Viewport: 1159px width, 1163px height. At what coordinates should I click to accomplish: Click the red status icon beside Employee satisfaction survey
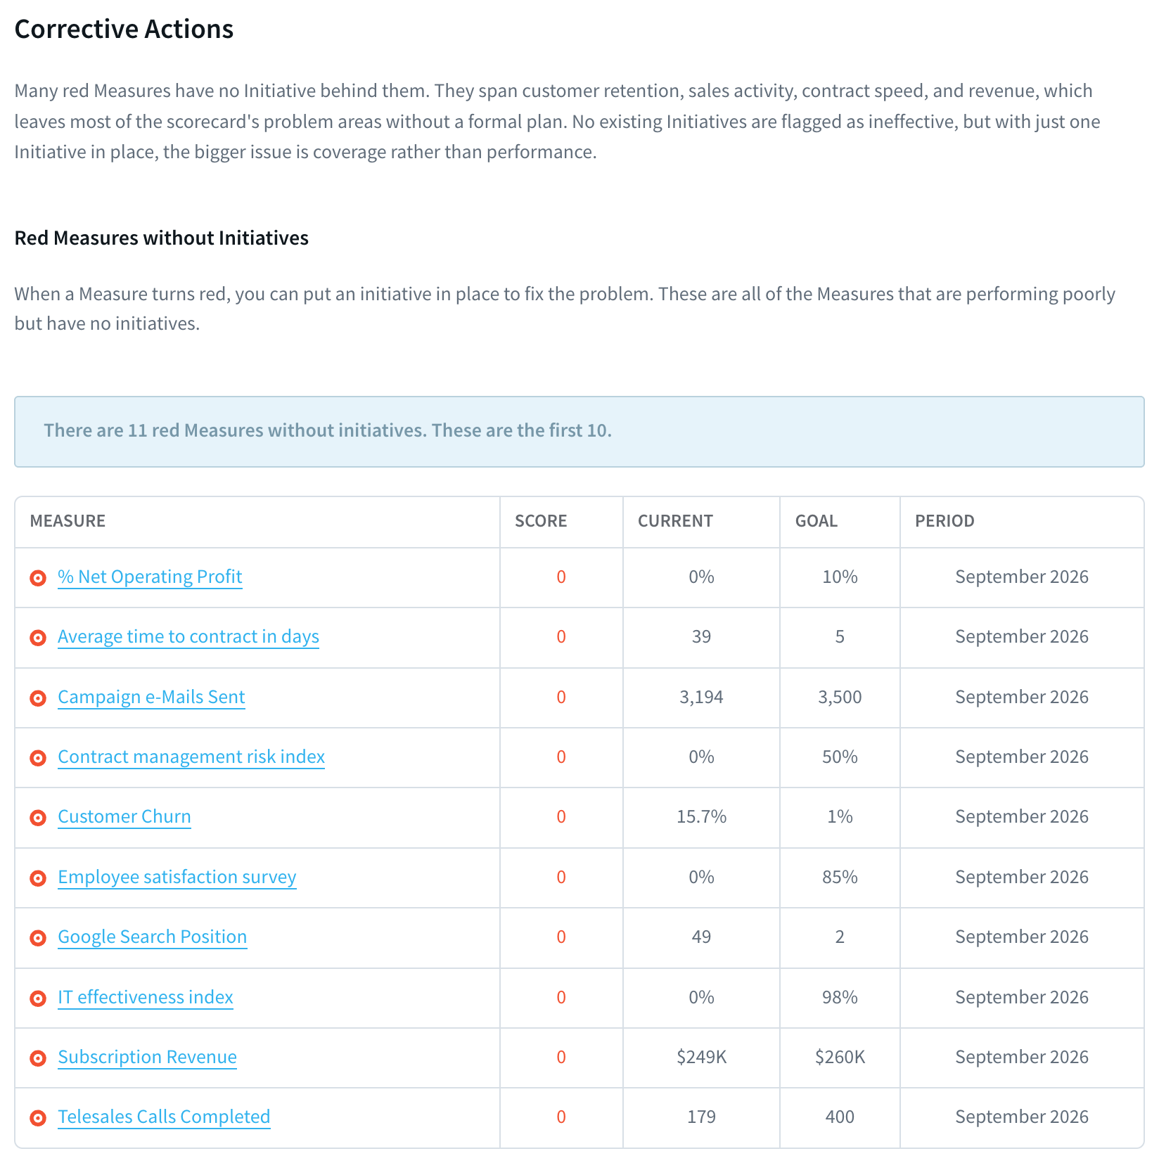click(x=38, y=878)
